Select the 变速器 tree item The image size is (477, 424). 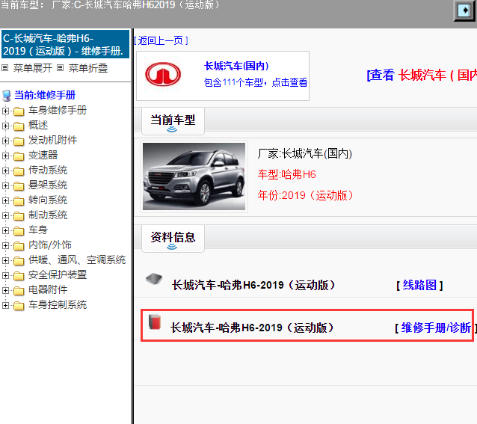pos(43,155)
